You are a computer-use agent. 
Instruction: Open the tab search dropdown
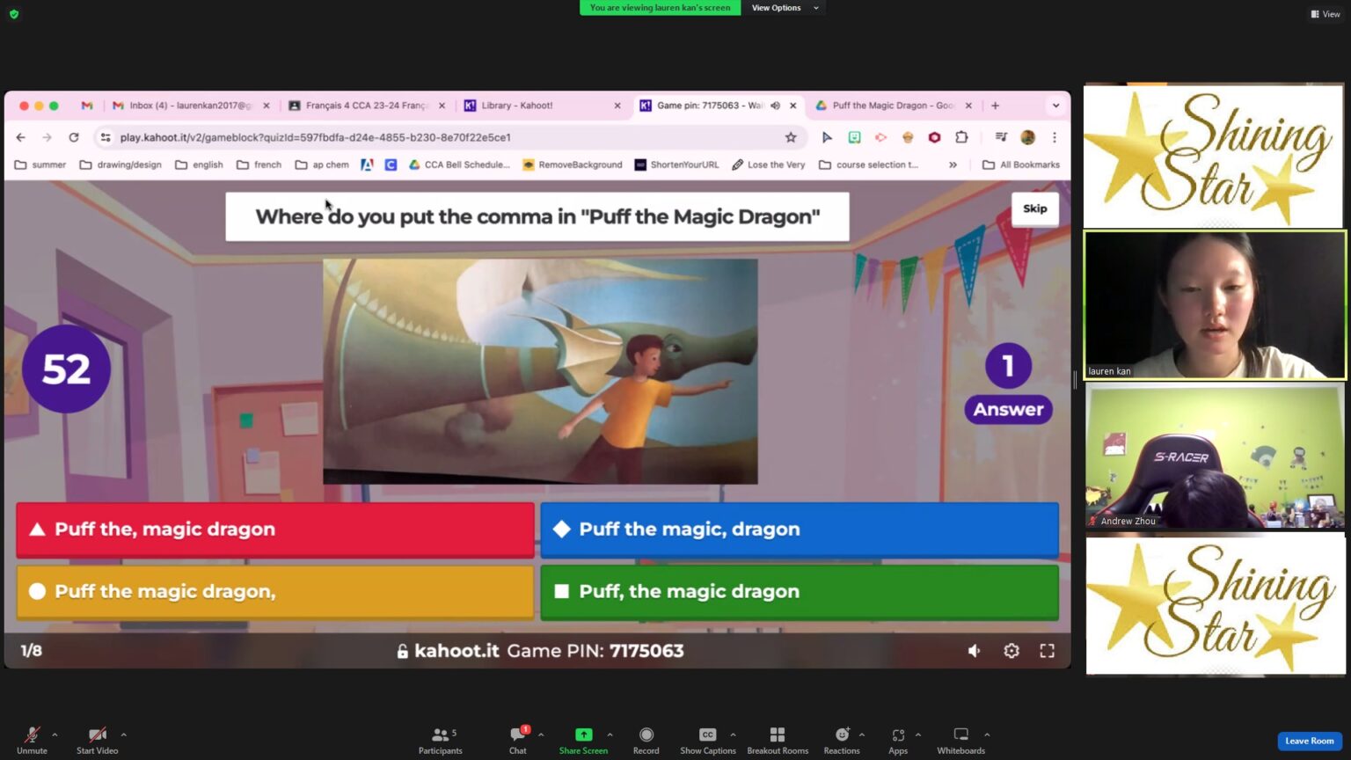[1055, 106]
